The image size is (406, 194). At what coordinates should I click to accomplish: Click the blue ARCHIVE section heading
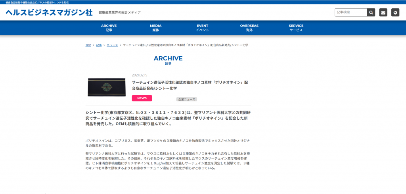point(168,58)
